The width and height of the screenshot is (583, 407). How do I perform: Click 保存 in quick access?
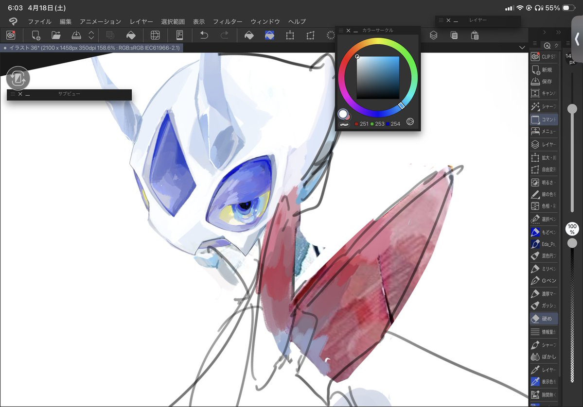coord(544,81)
